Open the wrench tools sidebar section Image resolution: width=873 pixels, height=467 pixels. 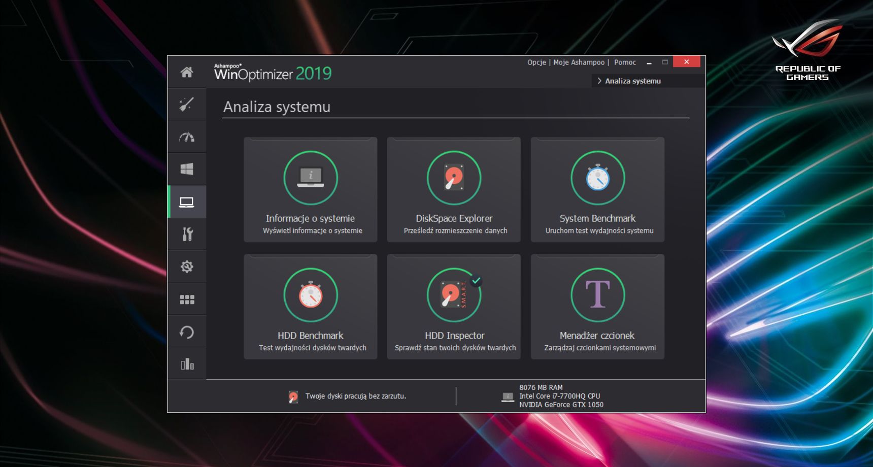(x=187, y=234)
